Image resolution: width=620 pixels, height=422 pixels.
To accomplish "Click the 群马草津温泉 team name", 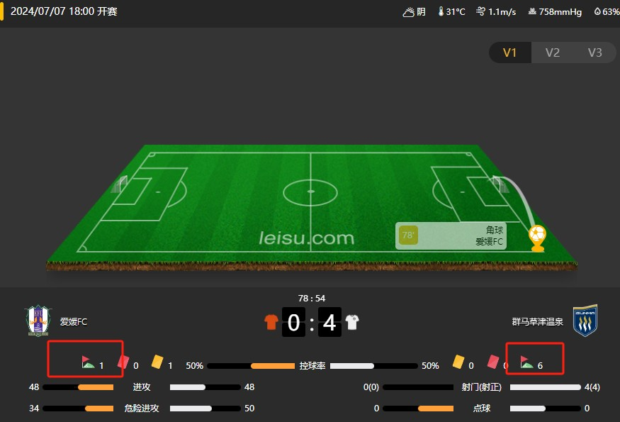I will (537, 322).
